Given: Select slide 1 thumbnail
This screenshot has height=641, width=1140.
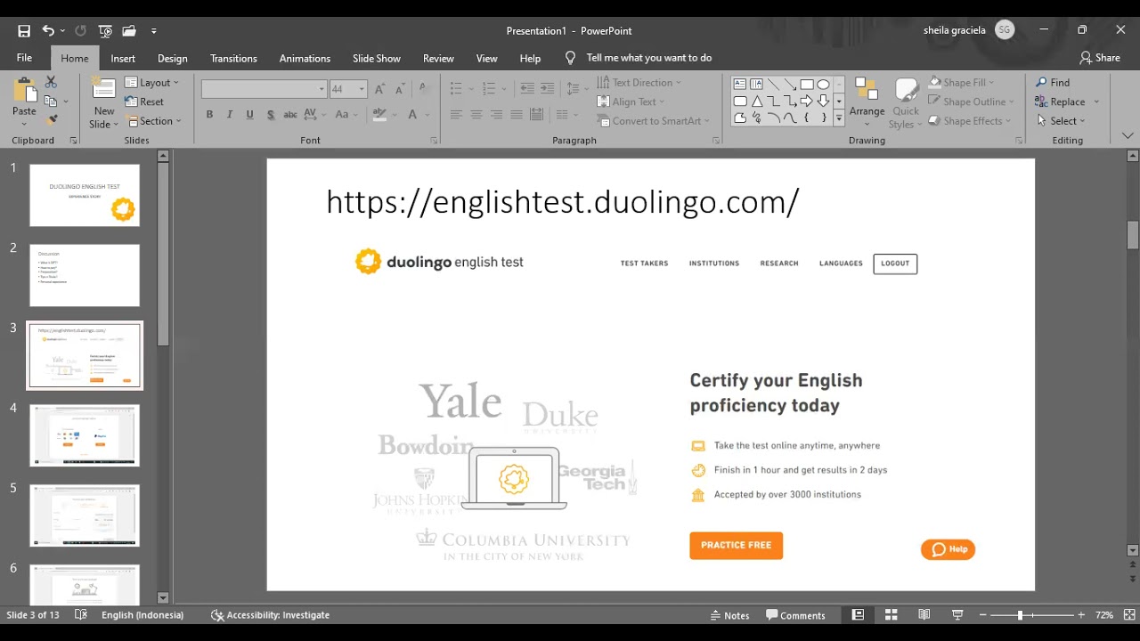Looking at the screenshot, I should [x=85, y=195].
